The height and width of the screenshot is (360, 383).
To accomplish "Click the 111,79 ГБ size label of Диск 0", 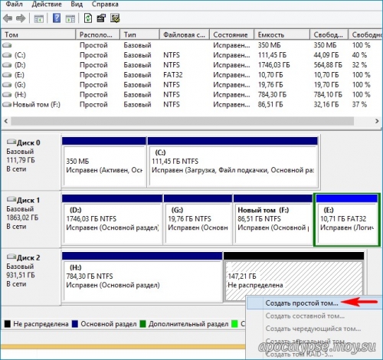I will (21, 160).
